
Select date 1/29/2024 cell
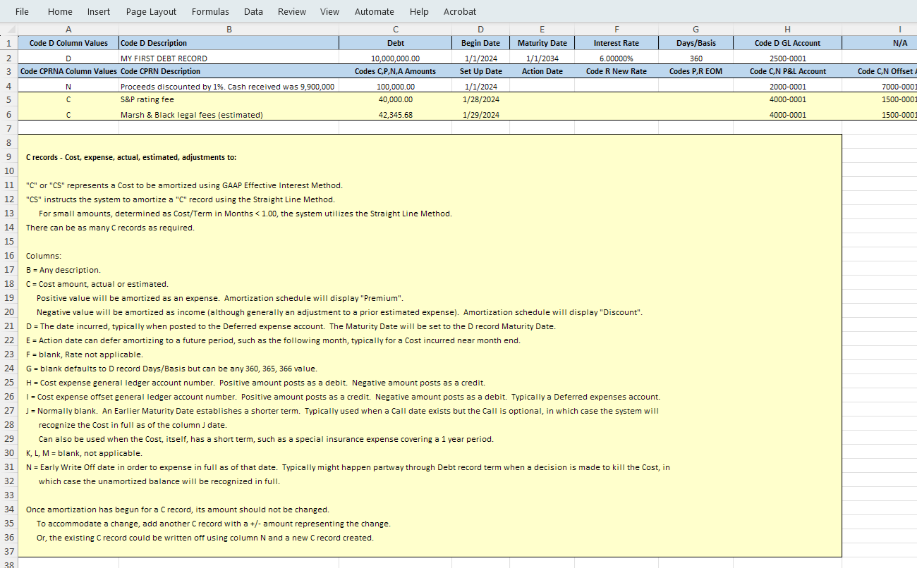coord(480,115)
